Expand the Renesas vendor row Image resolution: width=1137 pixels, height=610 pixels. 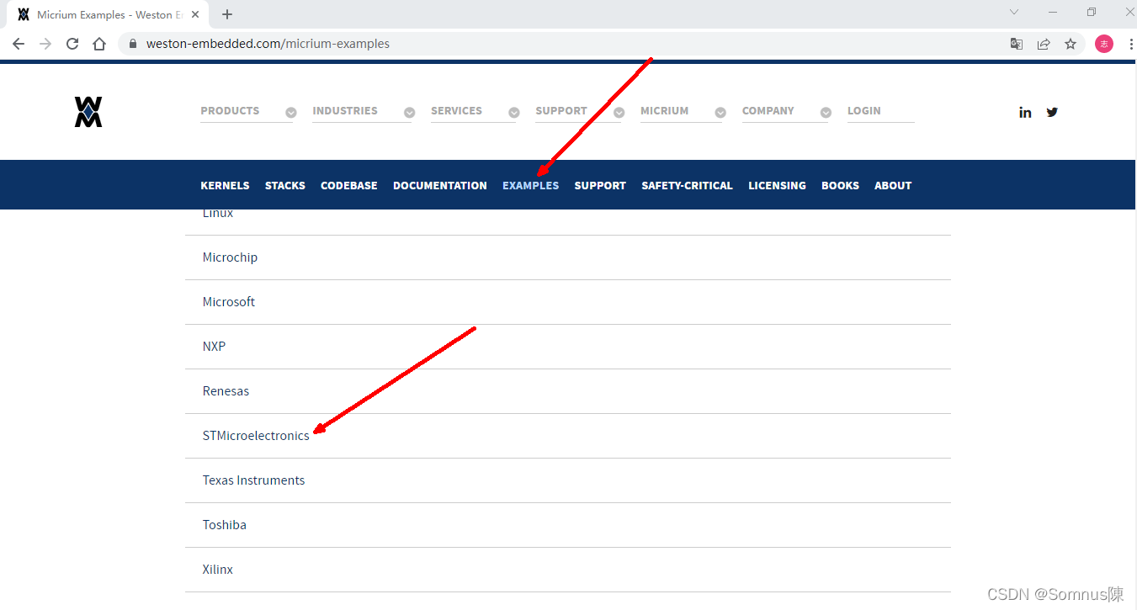[x=568, y=391]
